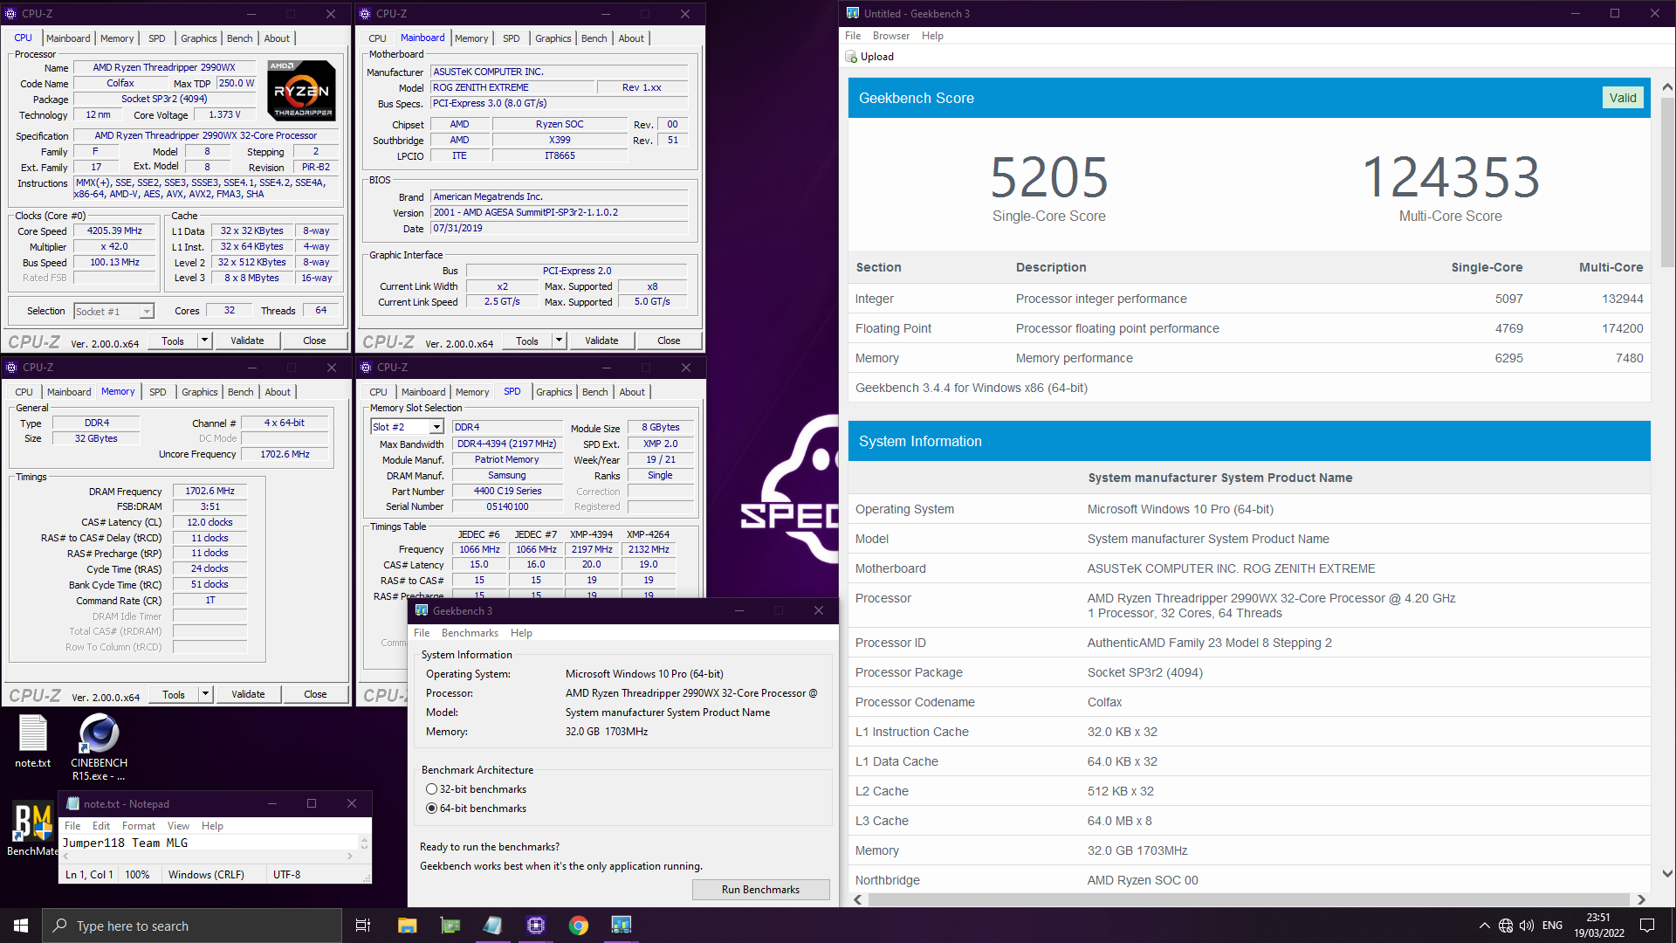Open the network status tray icon
The height and width of the screenshot is (943, 1676).
pos(1506,926)
